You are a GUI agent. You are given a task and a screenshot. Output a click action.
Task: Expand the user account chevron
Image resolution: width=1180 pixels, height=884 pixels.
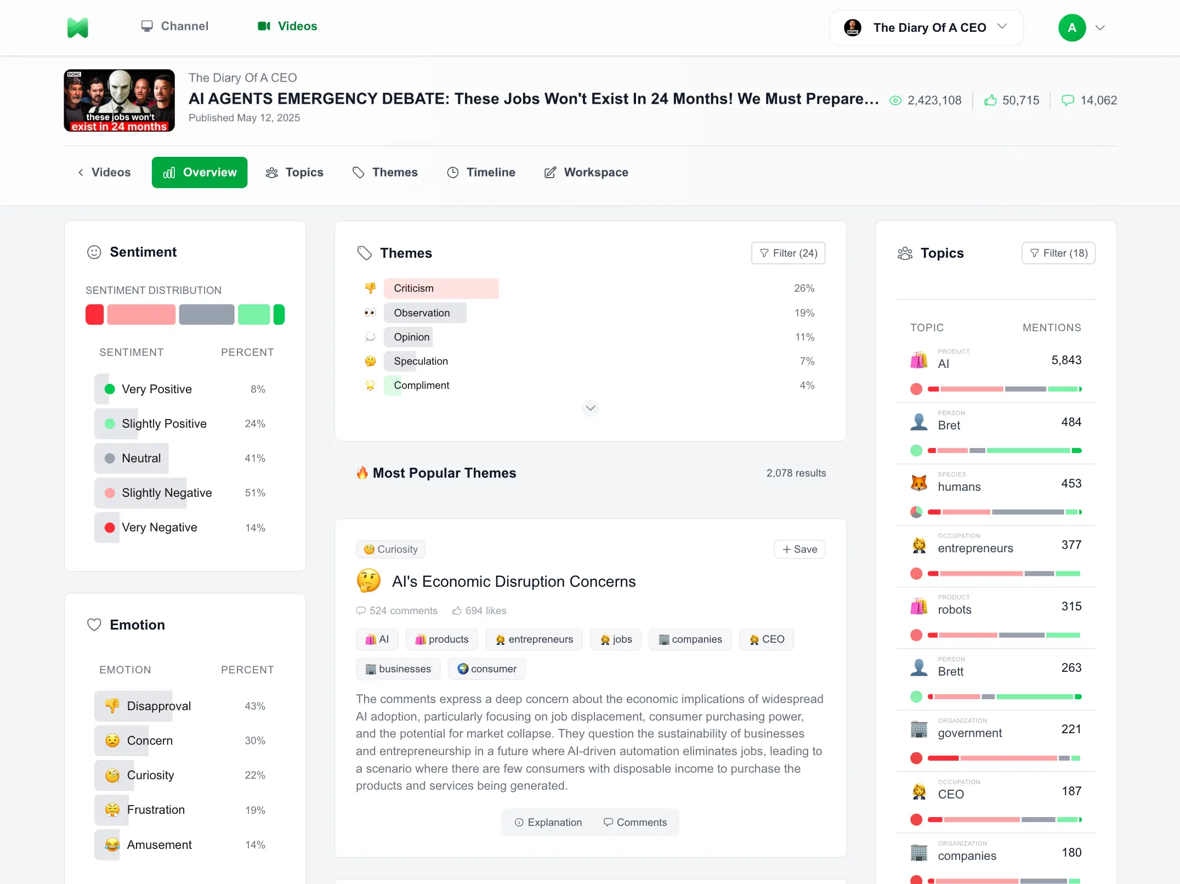1100,27
